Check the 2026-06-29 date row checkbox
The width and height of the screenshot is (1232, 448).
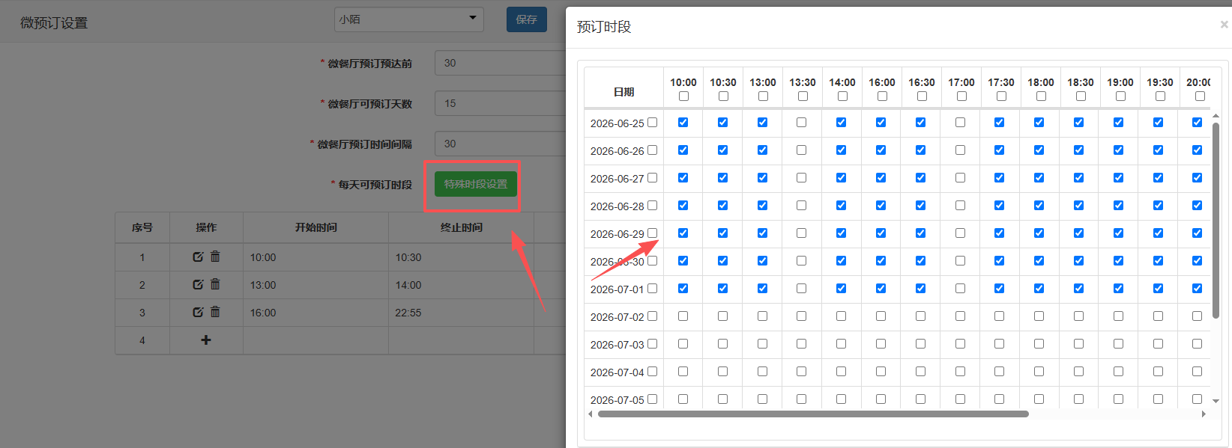tap(652, 233)
